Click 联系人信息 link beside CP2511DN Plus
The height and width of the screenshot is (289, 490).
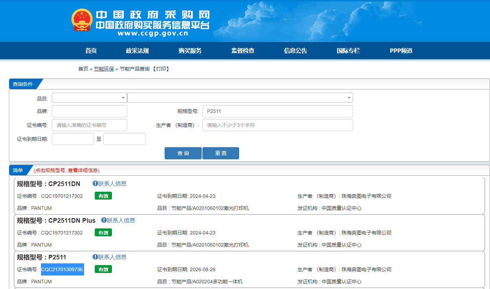[121, 220]
